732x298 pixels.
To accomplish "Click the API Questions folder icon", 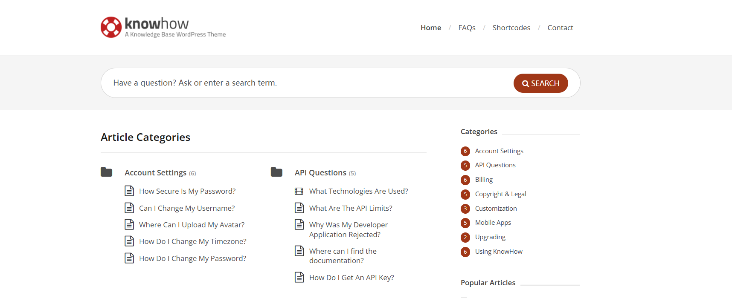I will click(x=276, y=172).
